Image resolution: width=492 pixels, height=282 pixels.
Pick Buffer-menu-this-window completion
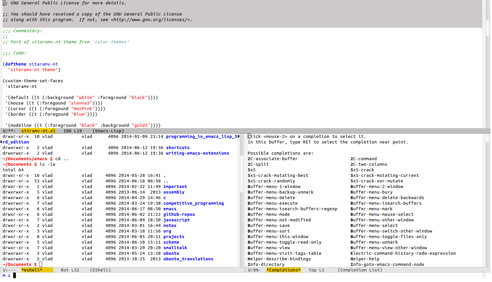[x=278, y=237]
